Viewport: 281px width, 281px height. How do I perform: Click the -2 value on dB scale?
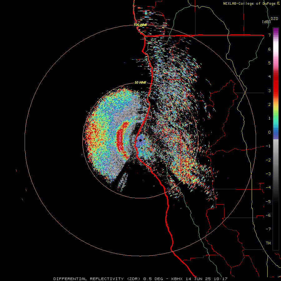point(268,160)
